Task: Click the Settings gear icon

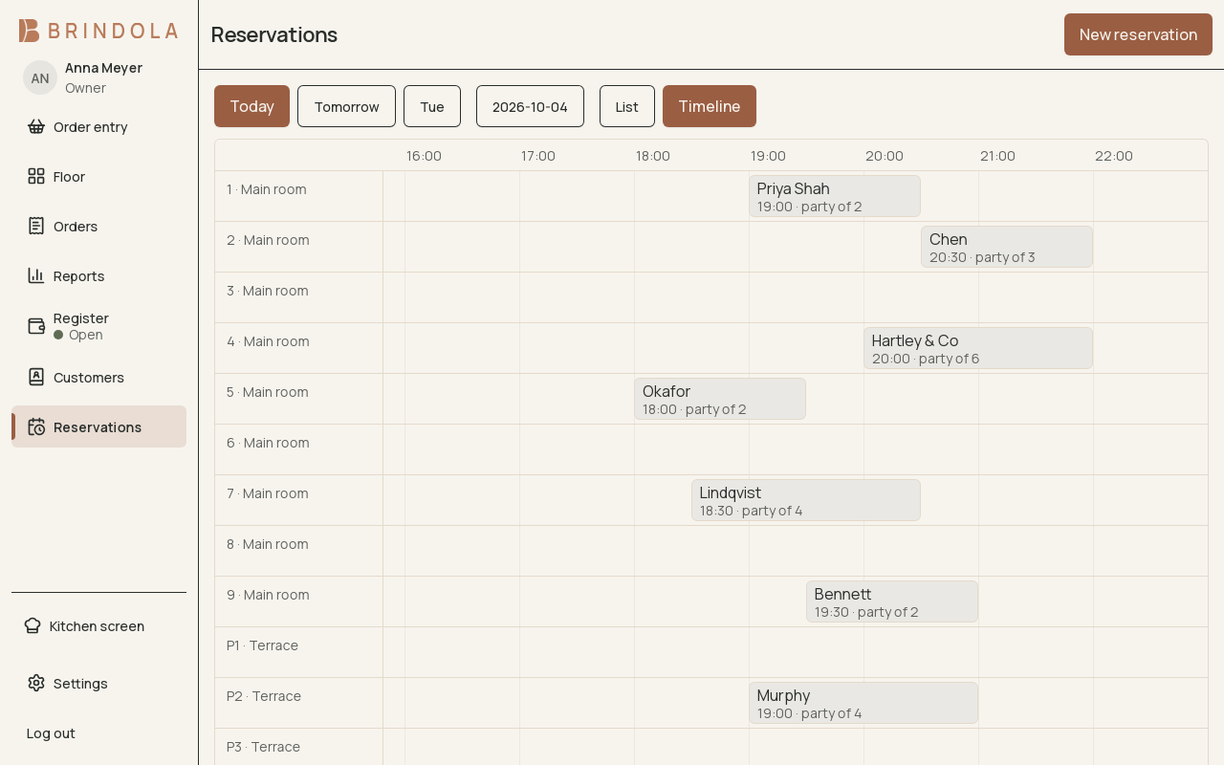Action: tap(36, 683)
